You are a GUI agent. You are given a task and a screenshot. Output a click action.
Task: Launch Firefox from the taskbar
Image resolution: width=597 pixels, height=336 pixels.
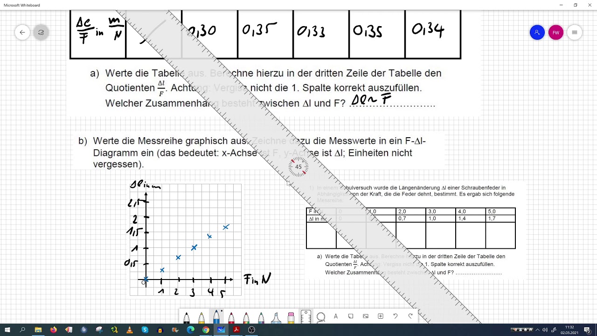click(54, 330)
